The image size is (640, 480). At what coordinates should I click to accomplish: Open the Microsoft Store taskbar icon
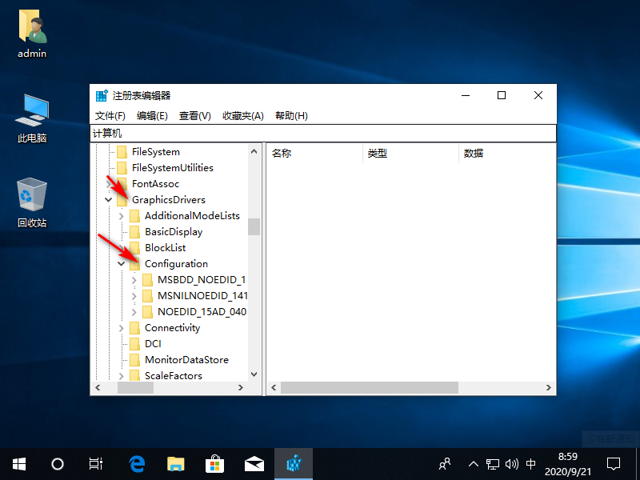(x=214, y=463)
